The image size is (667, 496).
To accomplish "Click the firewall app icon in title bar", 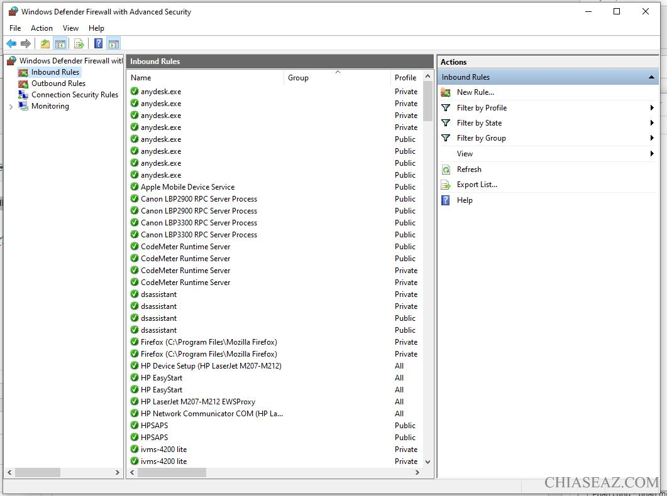I will [x=13, y=11].
